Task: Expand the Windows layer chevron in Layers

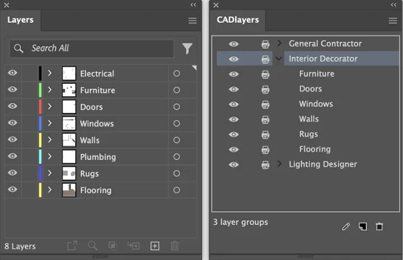Action: click(x=49, y=123)
